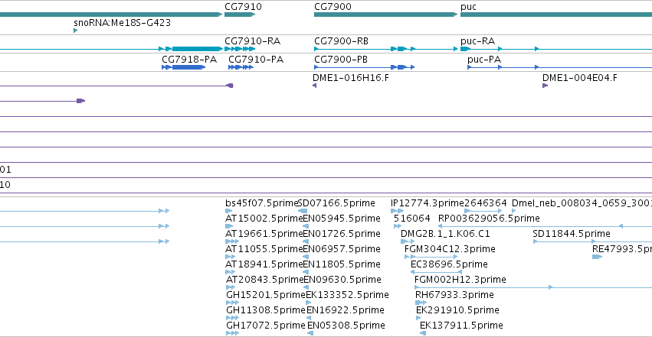Select the bs45f07.5prime EST arrow
This screenshot has width=652, height=337.
229,211
